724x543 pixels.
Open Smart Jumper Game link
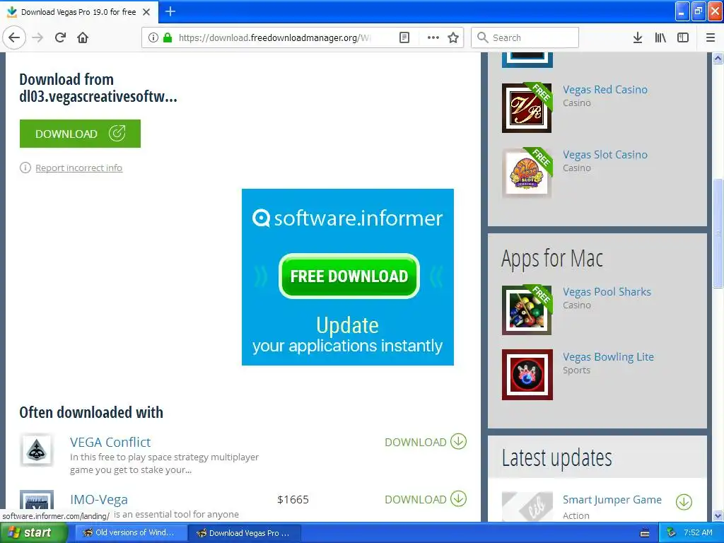click(612, 500)
